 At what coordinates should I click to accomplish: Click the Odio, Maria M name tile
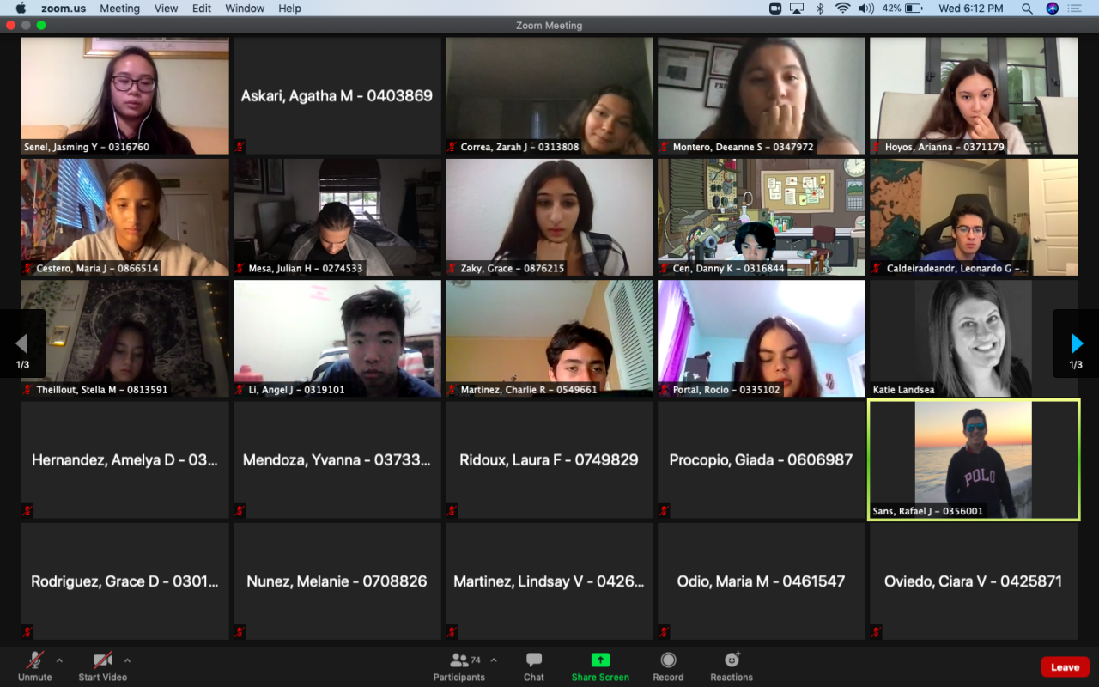click(762, 581)
